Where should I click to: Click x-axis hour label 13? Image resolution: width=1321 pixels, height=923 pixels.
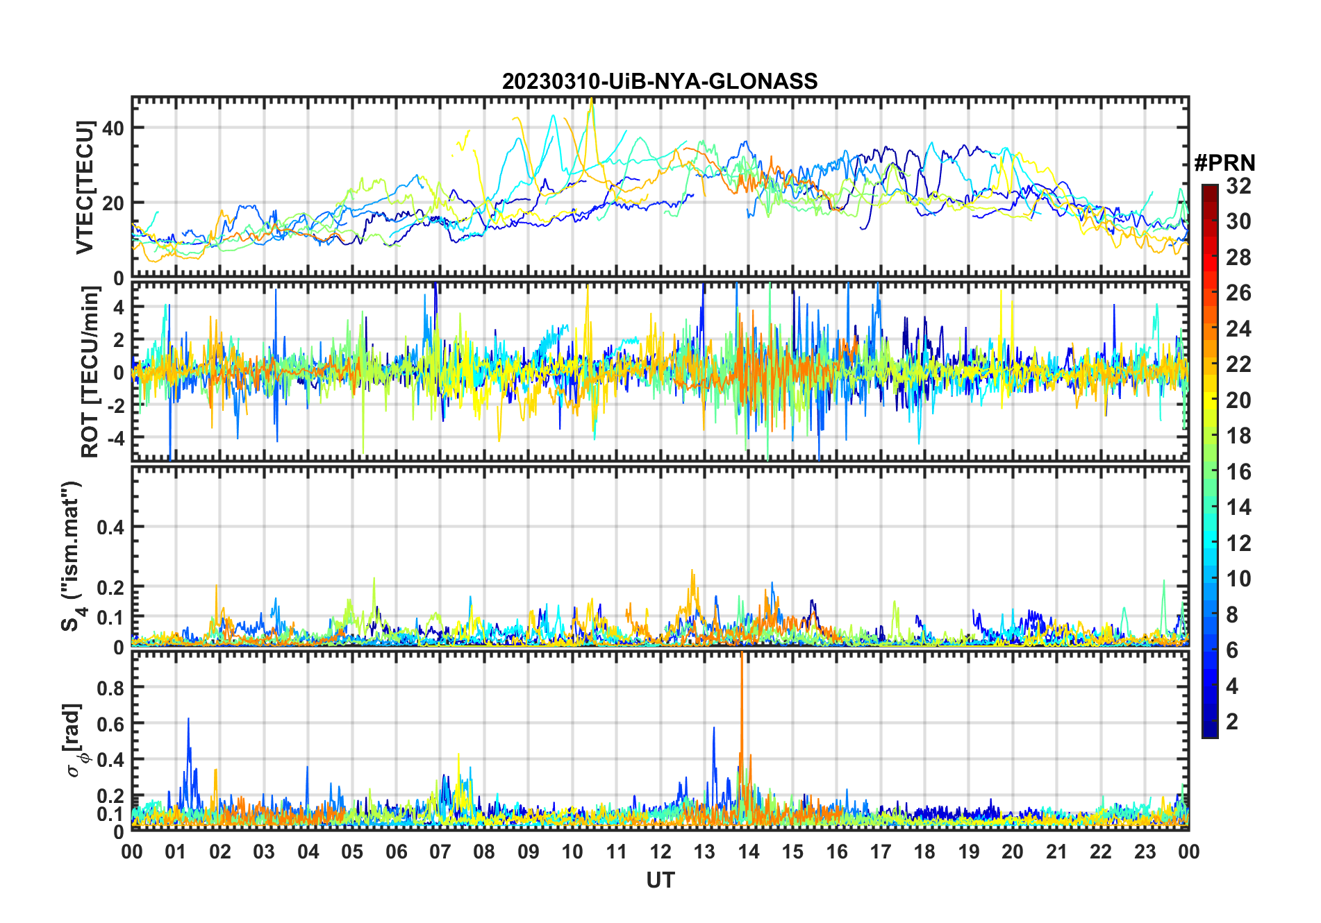[x=705, y=851]
